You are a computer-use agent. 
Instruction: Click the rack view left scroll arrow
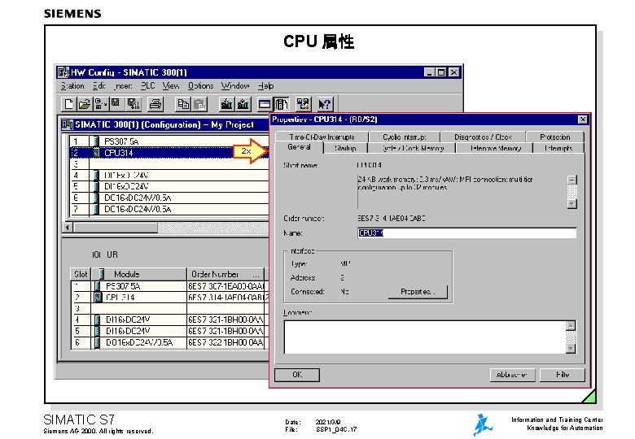click(x=68, y=228)
